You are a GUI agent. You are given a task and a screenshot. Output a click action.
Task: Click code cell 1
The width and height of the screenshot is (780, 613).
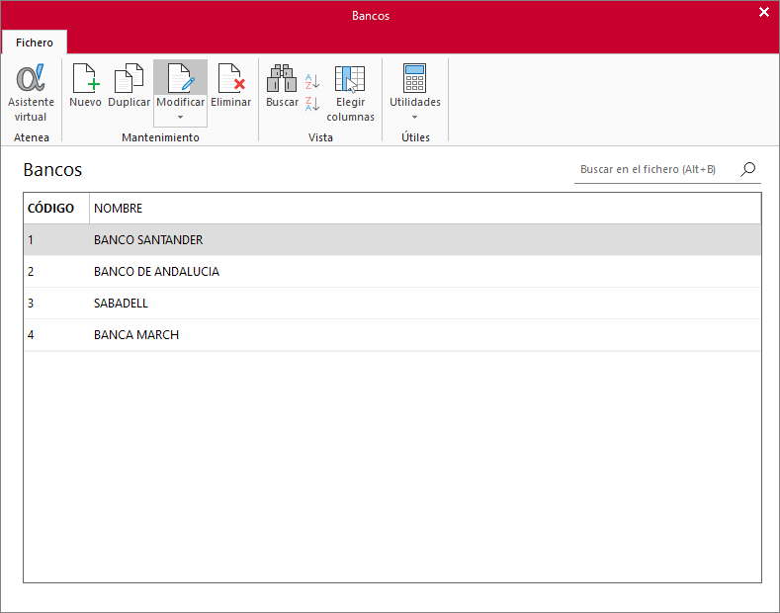56,240
